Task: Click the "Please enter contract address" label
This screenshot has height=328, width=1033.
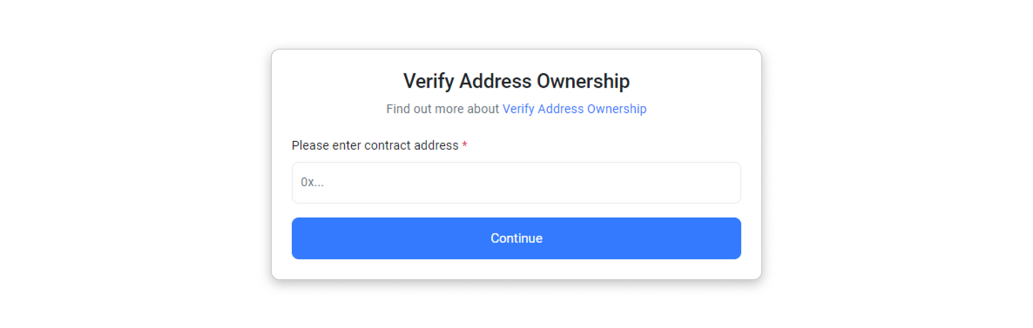Action: point(375,145)
